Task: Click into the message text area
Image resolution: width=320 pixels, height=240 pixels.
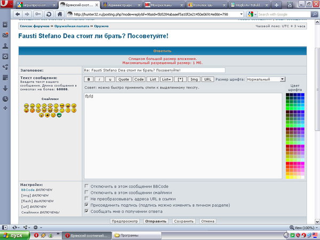Action: pos(183,136)
